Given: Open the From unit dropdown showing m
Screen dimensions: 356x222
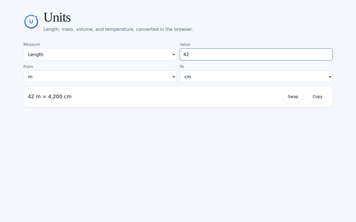Looking at the screenshot, I should [x=100, y=77].
